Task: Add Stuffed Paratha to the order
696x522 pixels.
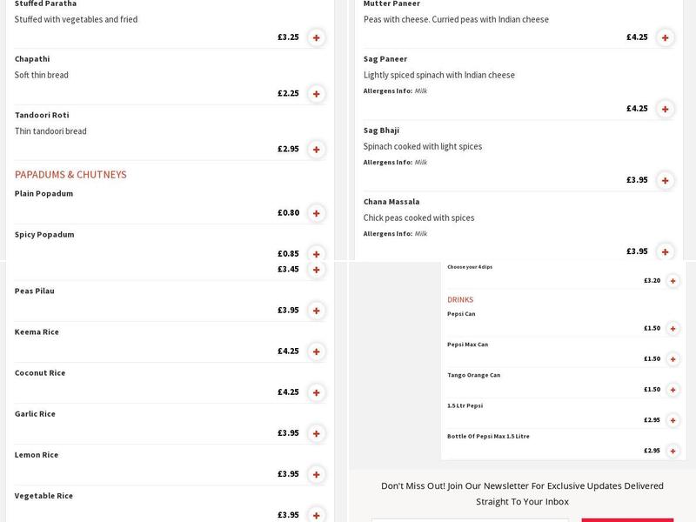Action: 315,37
